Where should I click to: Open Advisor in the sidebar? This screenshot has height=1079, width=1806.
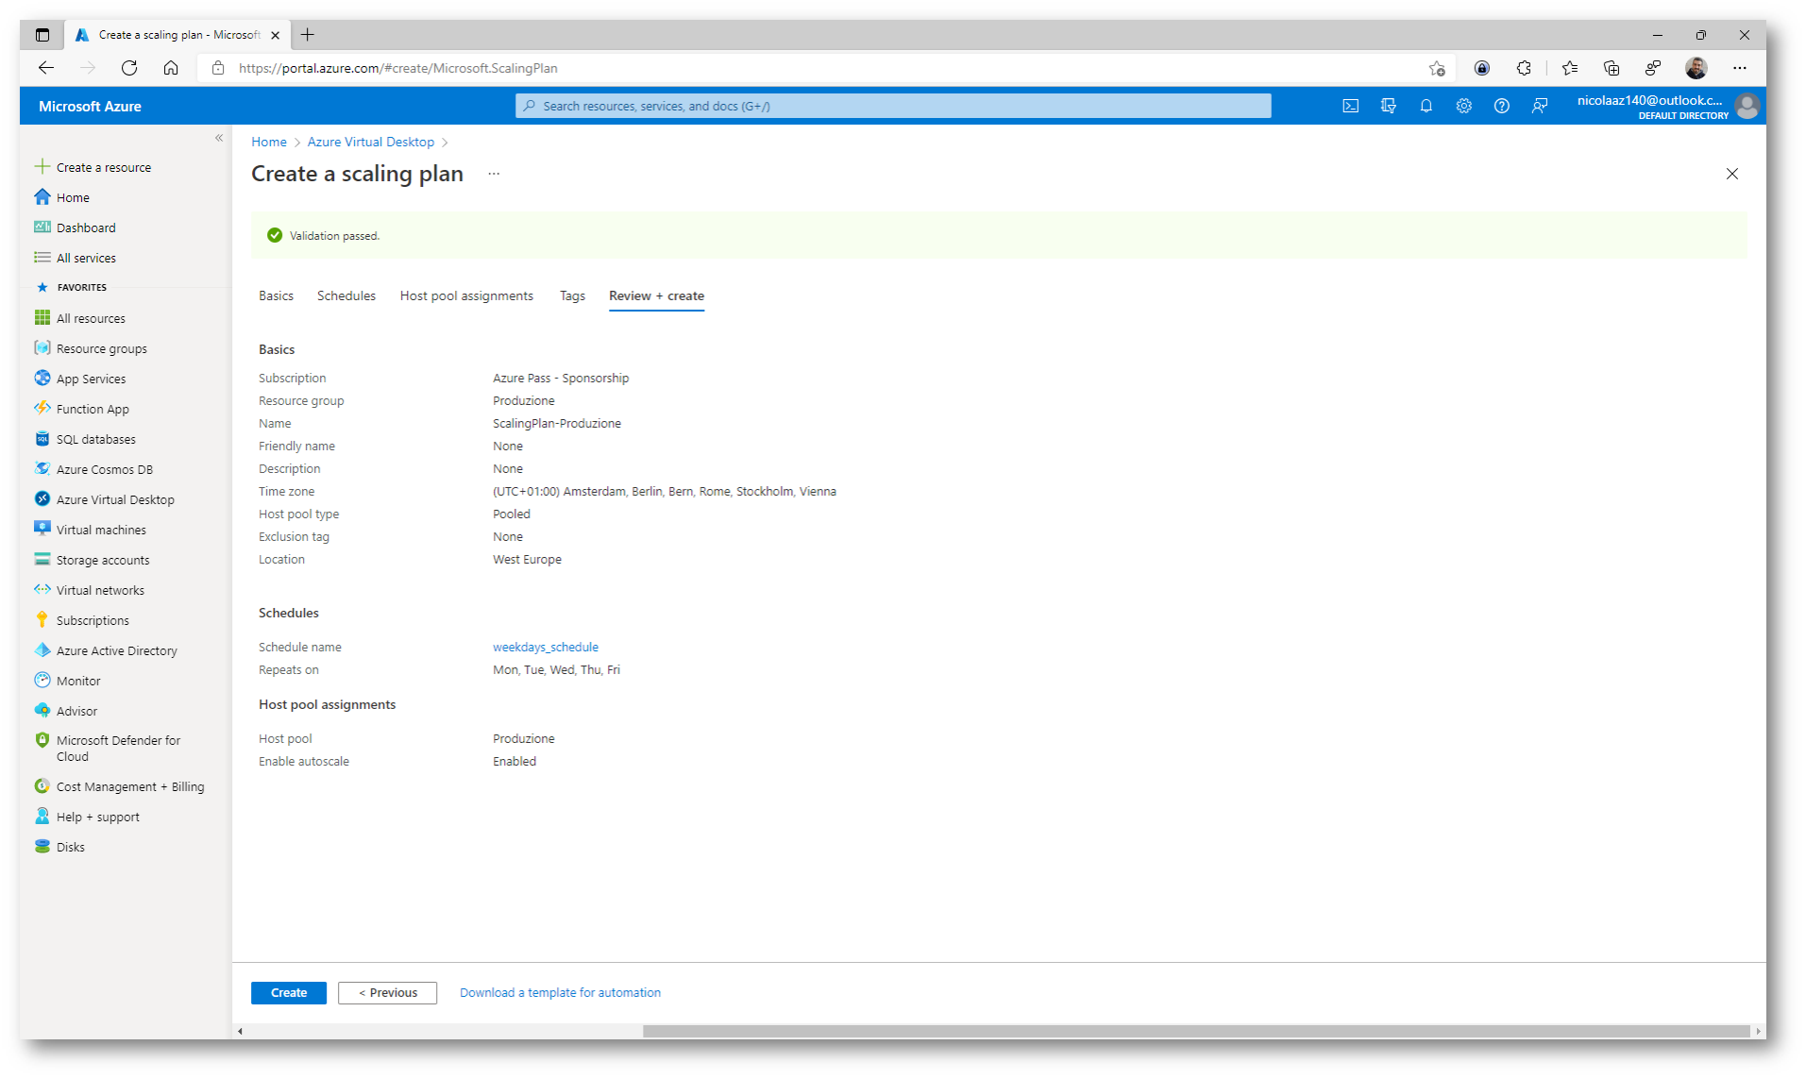[66, 711]
